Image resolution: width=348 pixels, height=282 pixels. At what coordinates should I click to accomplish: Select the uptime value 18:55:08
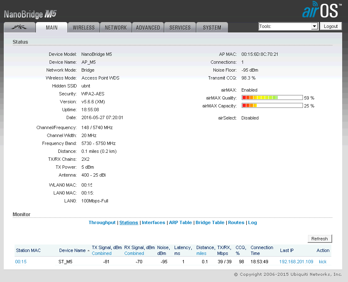pos(90,110)
